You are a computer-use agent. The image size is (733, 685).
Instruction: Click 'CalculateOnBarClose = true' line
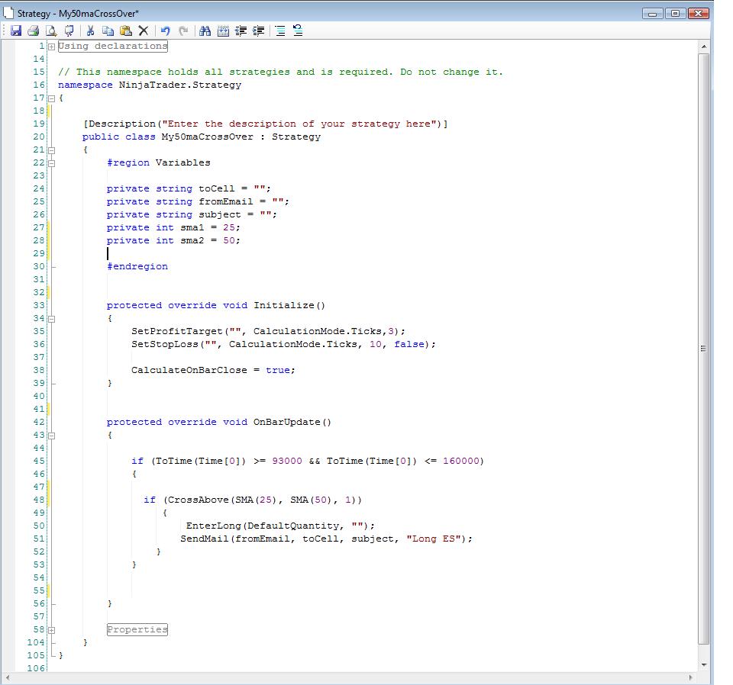click(x=213, y=370)
